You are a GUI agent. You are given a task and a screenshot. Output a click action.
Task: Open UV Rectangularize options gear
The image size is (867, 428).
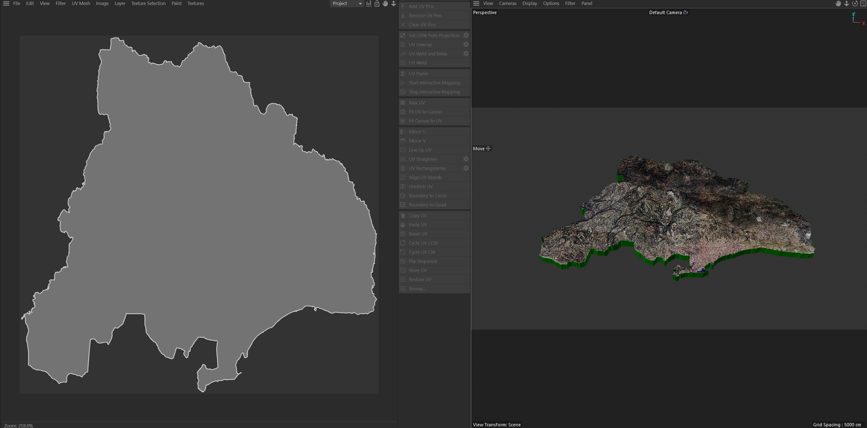pyautogui.click(x=466, y=168)
